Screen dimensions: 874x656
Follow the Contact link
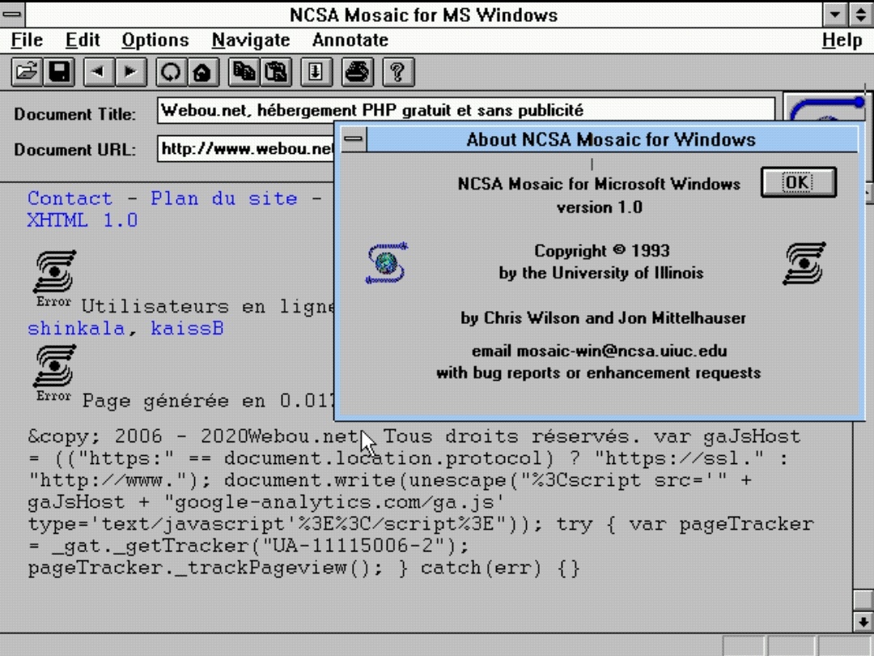[70, 198]
